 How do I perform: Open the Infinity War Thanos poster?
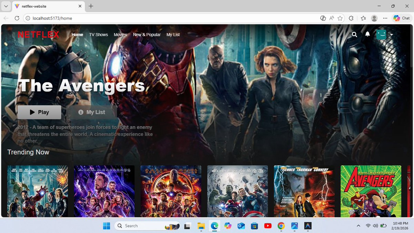click(171, 191)
